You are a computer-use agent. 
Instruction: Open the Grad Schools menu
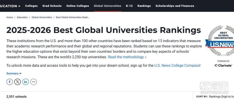52,6
